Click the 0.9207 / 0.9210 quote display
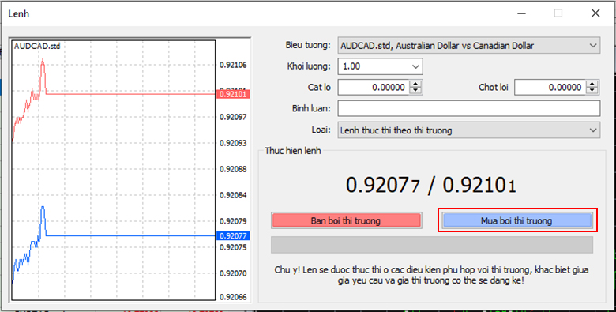The image size is (616, 312). point(431,185)
